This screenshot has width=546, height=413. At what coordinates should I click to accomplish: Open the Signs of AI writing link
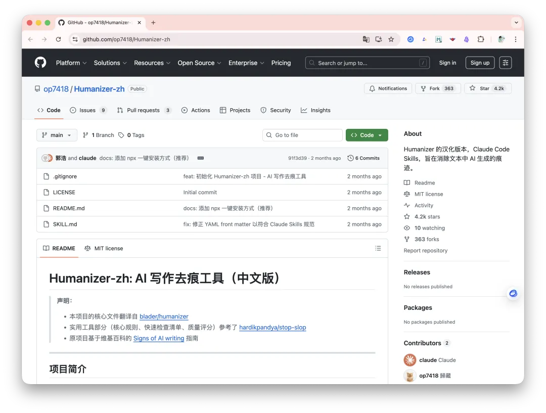[159, 338]
